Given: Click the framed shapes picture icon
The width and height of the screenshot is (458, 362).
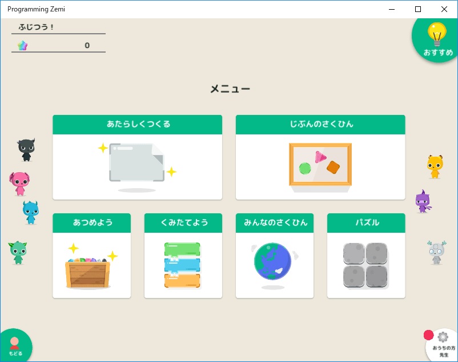Looking at the screenshot, I should pyautogui.click(x=320, y=167).
